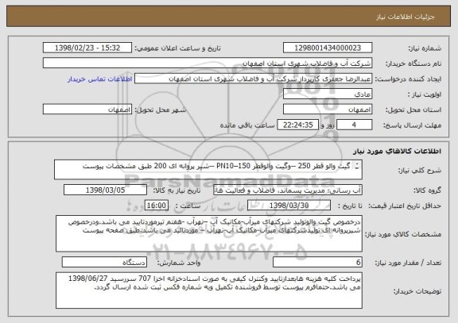Click the شهر محل تحویل field اصفهان
This screenshot has height=323, width=458.
click(87, 110)
